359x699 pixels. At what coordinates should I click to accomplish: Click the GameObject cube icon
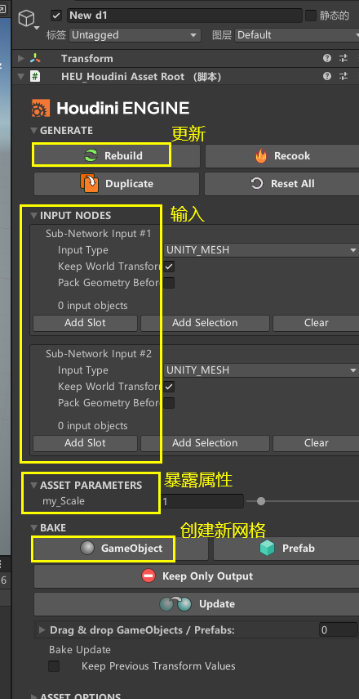point(26,19)
